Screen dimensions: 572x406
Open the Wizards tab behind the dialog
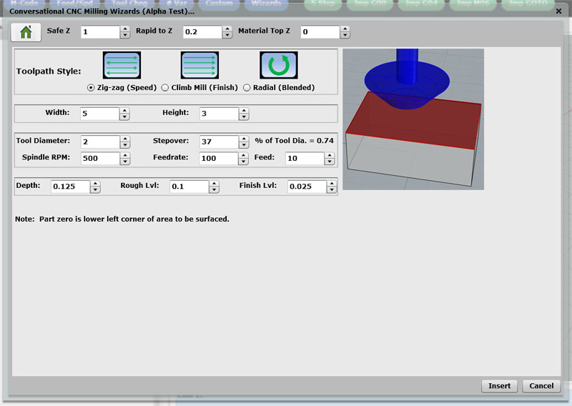[266, 4]
